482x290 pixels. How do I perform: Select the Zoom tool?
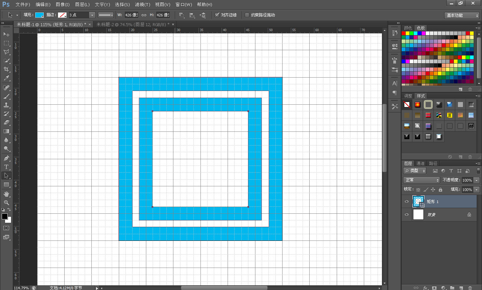point(6,203)
